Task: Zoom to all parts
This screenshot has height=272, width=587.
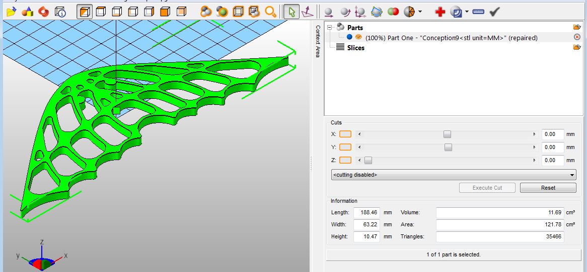Action: pos(205,12)
